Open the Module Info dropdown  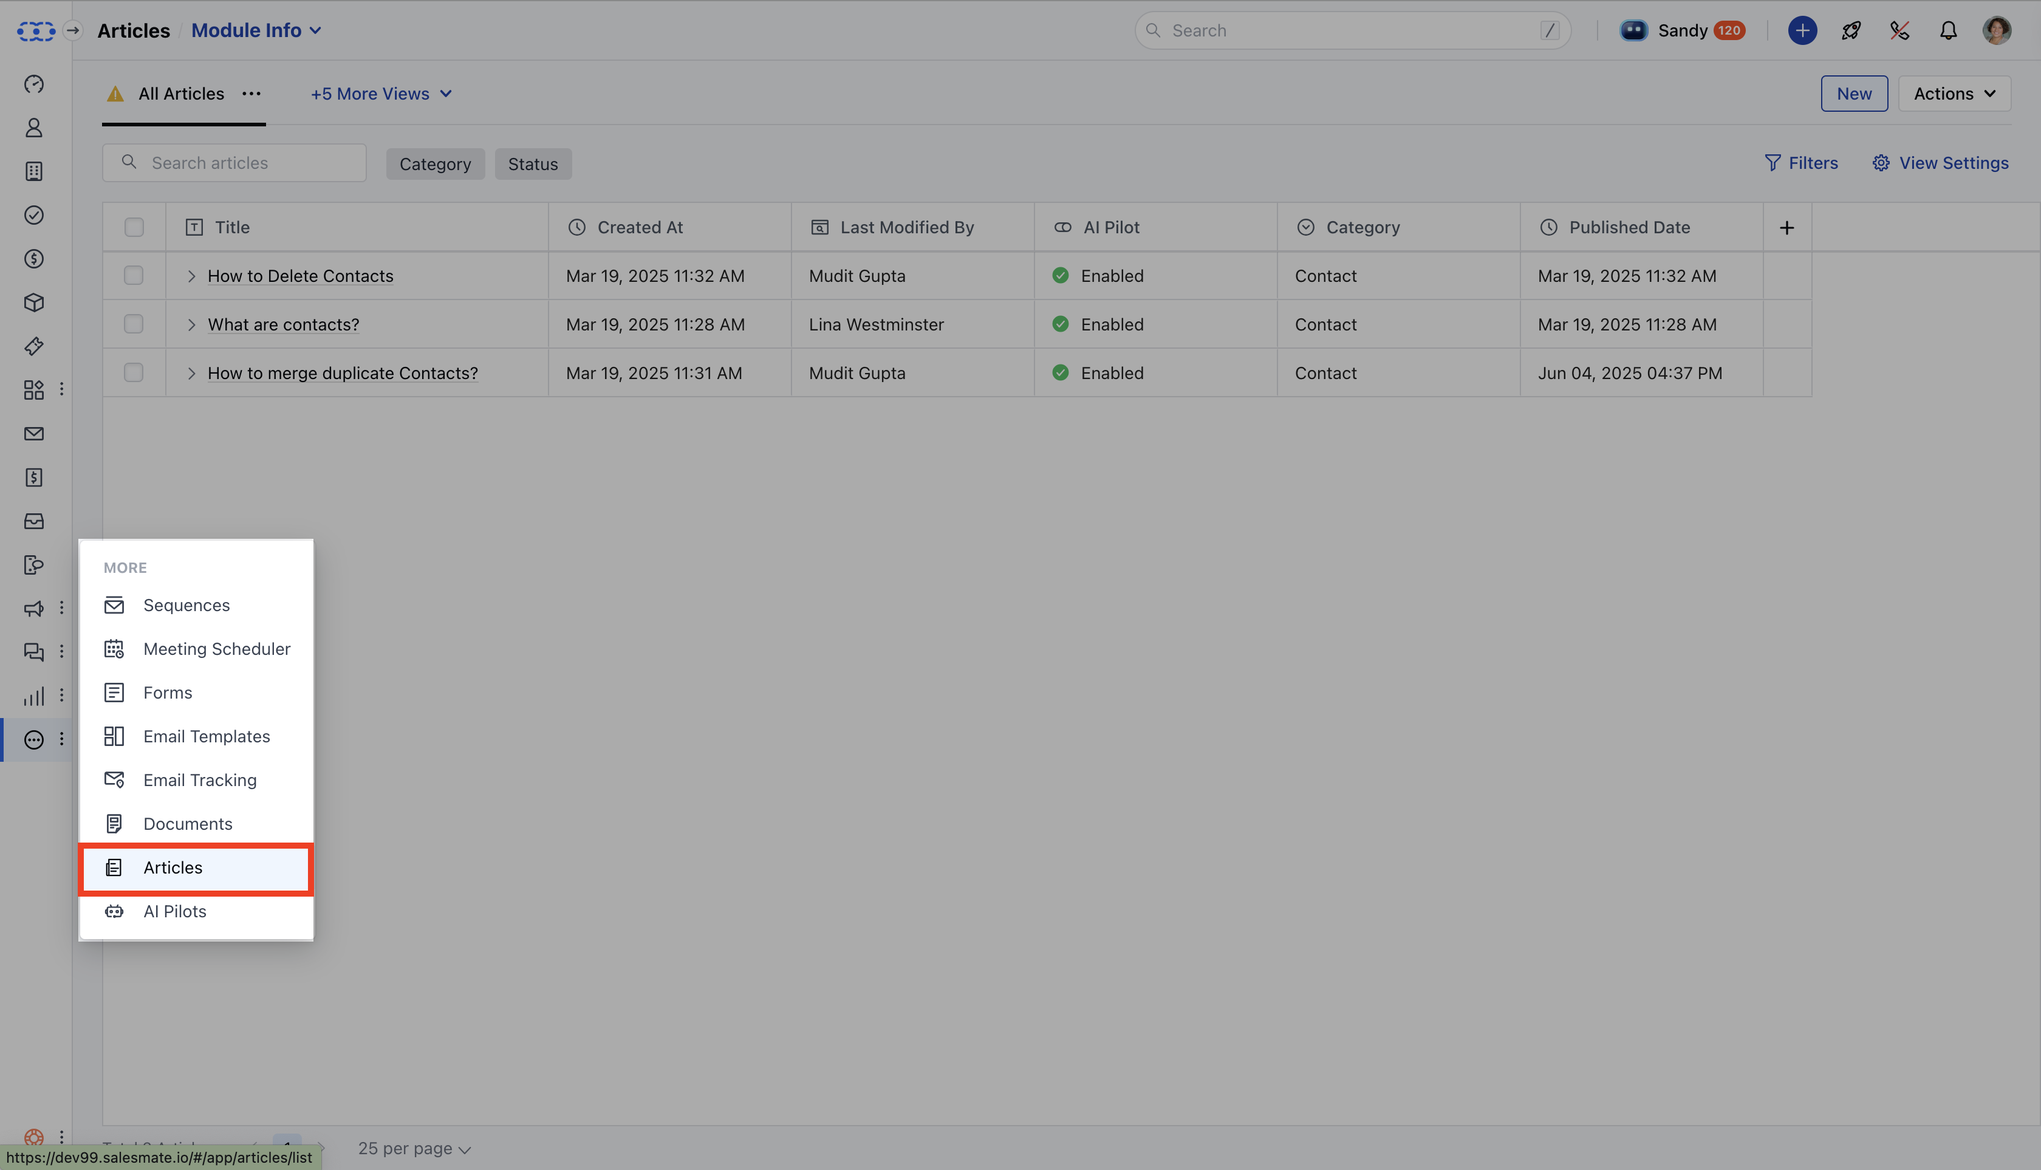[x=256, y=30]
